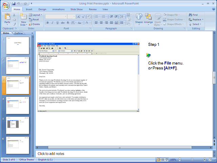Open the Insert ribbon tab
The width and height of the screenshot is (217, 163).
click(29, 9)
